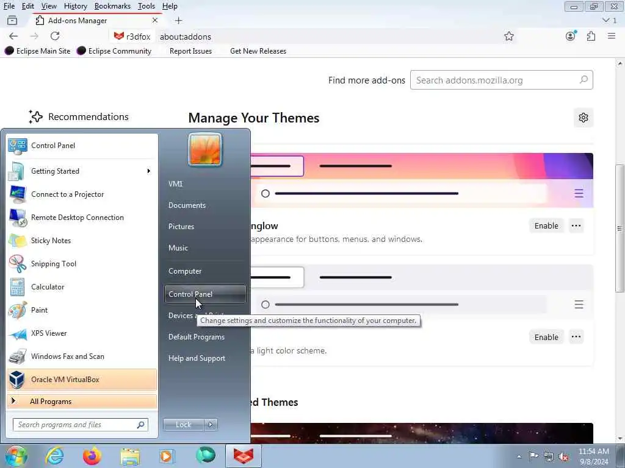Expand All Programs
The height and width of the screenshot is (468, 625).
coord(82,402)
